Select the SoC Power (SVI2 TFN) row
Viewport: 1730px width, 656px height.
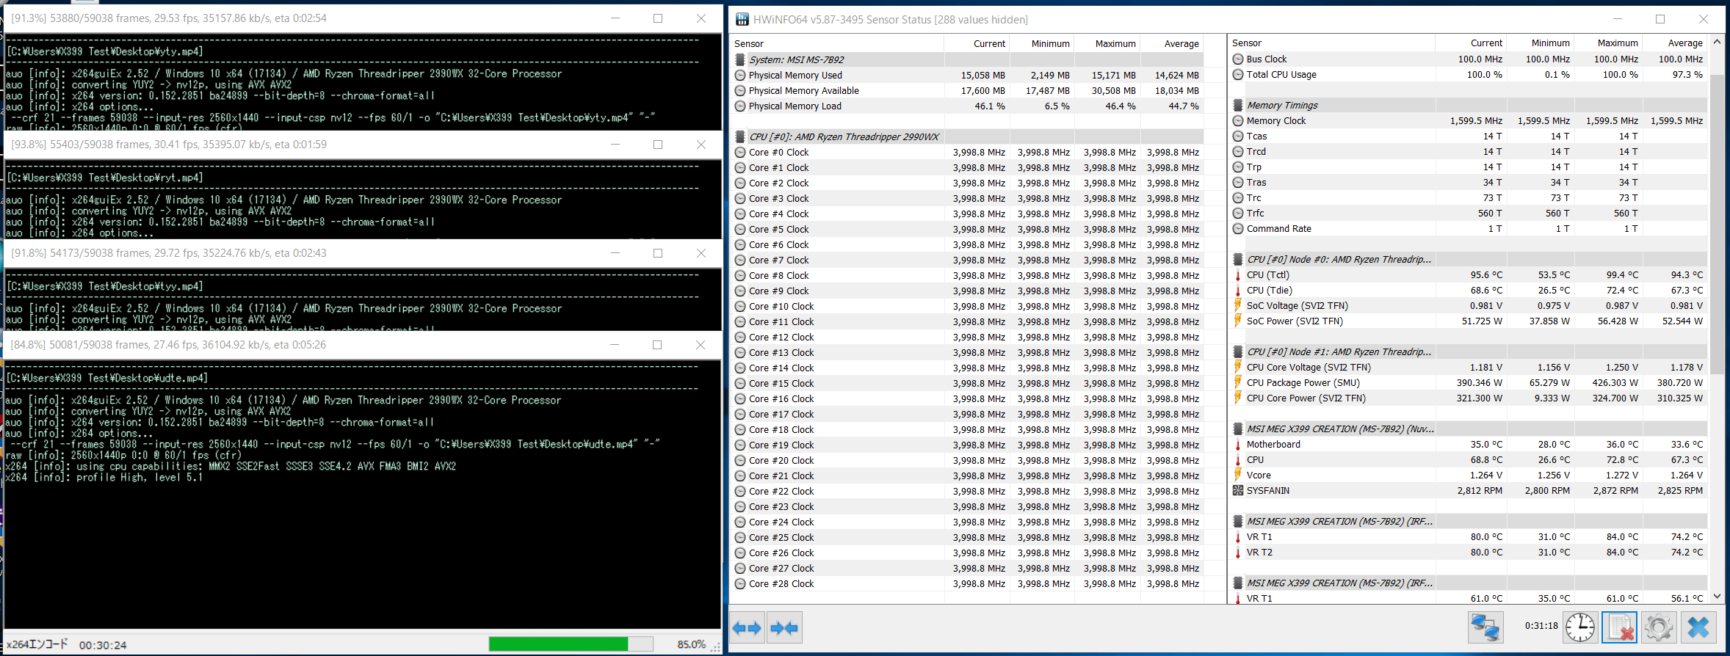(x=1468, y=321)
